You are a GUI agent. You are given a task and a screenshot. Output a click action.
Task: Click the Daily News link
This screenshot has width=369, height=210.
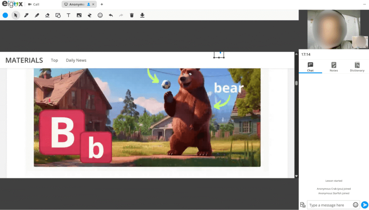(76, 60)
